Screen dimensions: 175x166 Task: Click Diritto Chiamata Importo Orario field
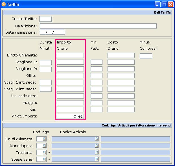coord(70,55)
